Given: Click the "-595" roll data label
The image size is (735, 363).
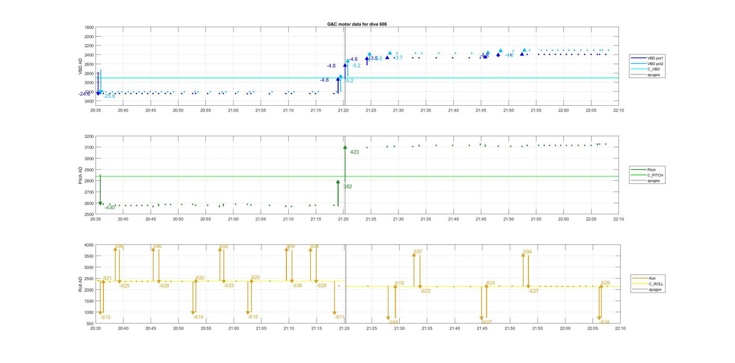Looking at the screenshot, I should pos(394,323).
